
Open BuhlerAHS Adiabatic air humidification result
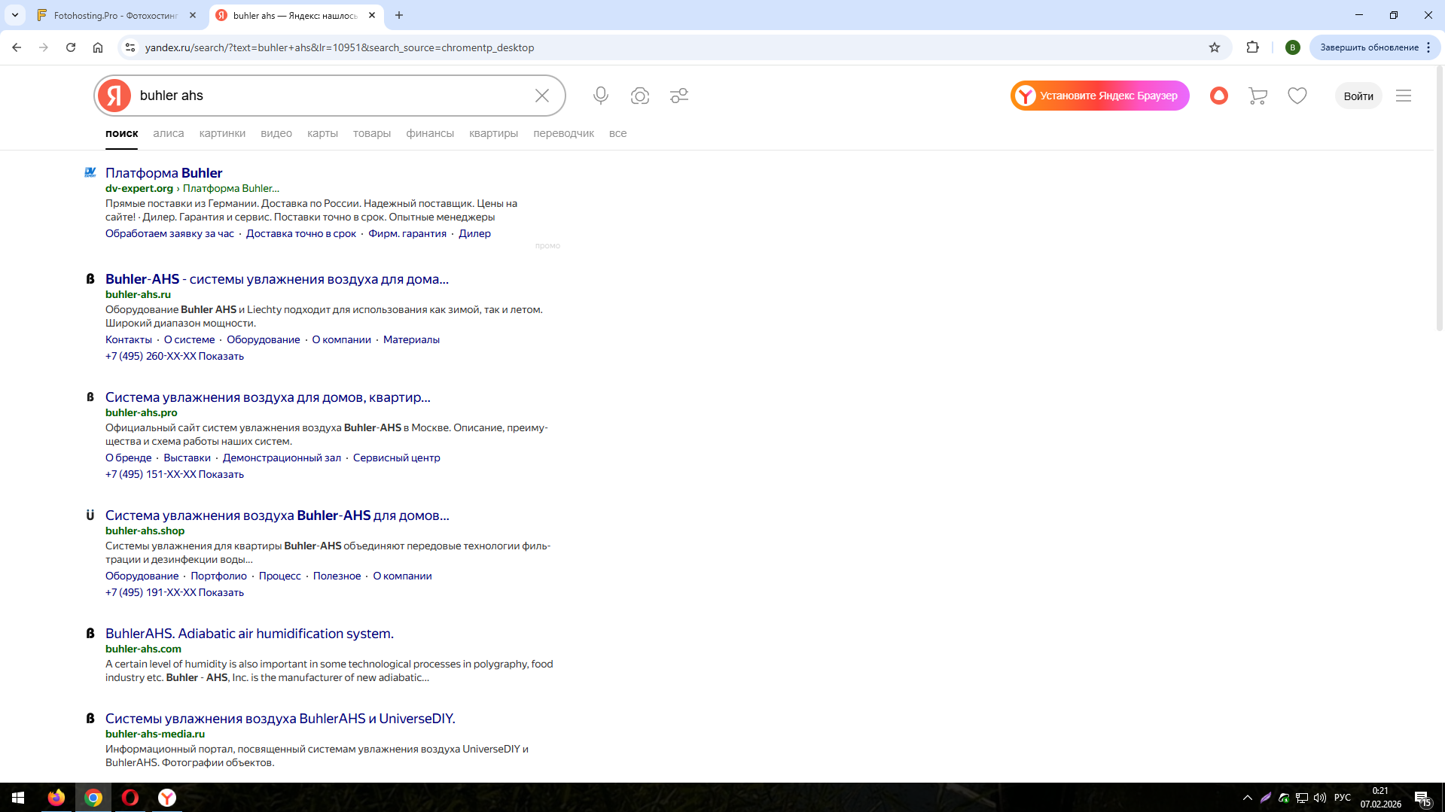[x=249, y=634]
